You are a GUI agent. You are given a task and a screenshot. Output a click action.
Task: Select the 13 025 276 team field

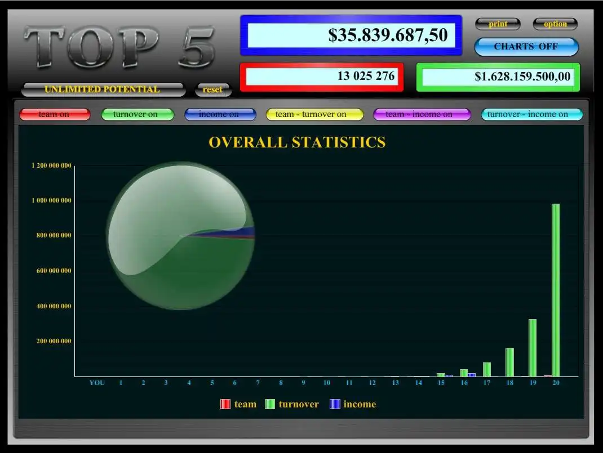(x=321, y=77)
